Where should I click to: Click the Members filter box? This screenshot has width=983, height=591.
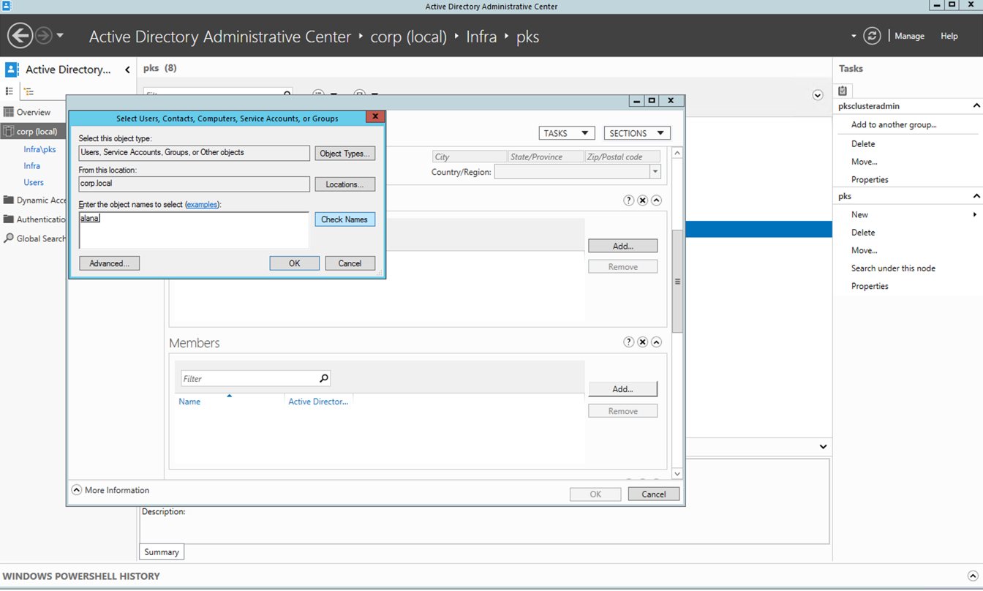click(249, 378)
